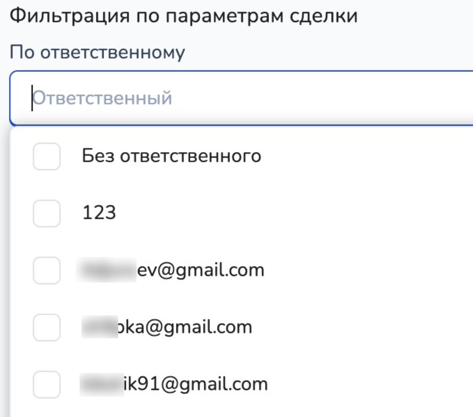Focus the "Ответственный" search input field
This screenshot has height=417, width=473.
249,98
